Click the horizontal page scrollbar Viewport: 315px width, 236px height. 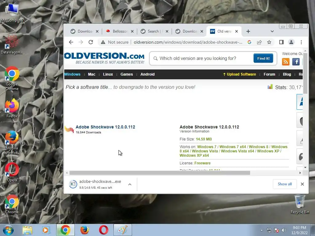(x=160, y=173)
